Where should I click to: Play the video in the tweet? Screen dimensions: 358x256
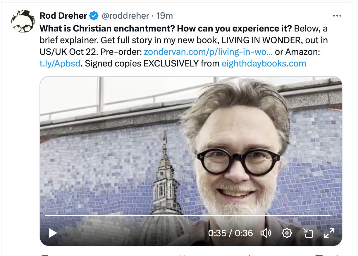click(x=53, y=233)
